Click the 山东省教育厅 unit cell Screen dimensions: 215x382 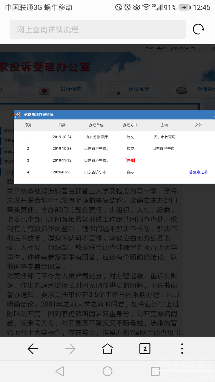tap(96, 137)
